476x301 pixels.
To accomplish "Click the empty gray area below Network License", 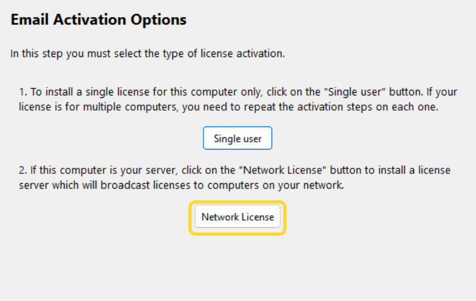I will tap(237, 268).
